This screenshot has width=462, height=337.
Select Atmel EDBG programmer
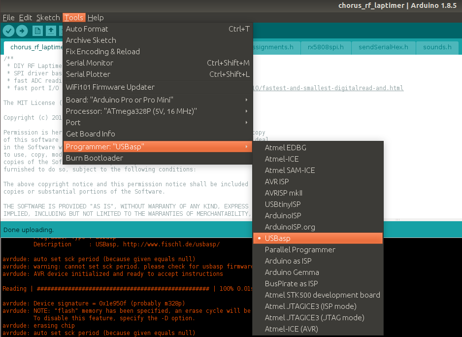point(318,148)
